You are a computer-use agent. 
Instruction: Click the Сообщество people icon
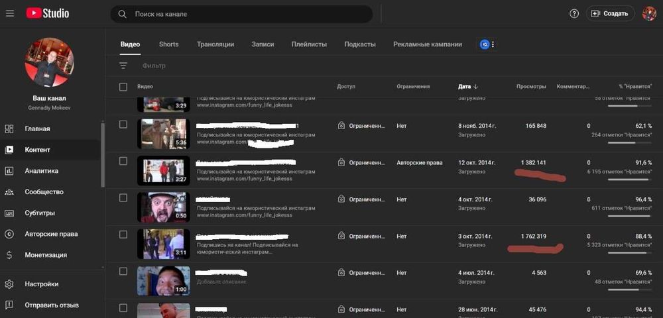(9, 191)
